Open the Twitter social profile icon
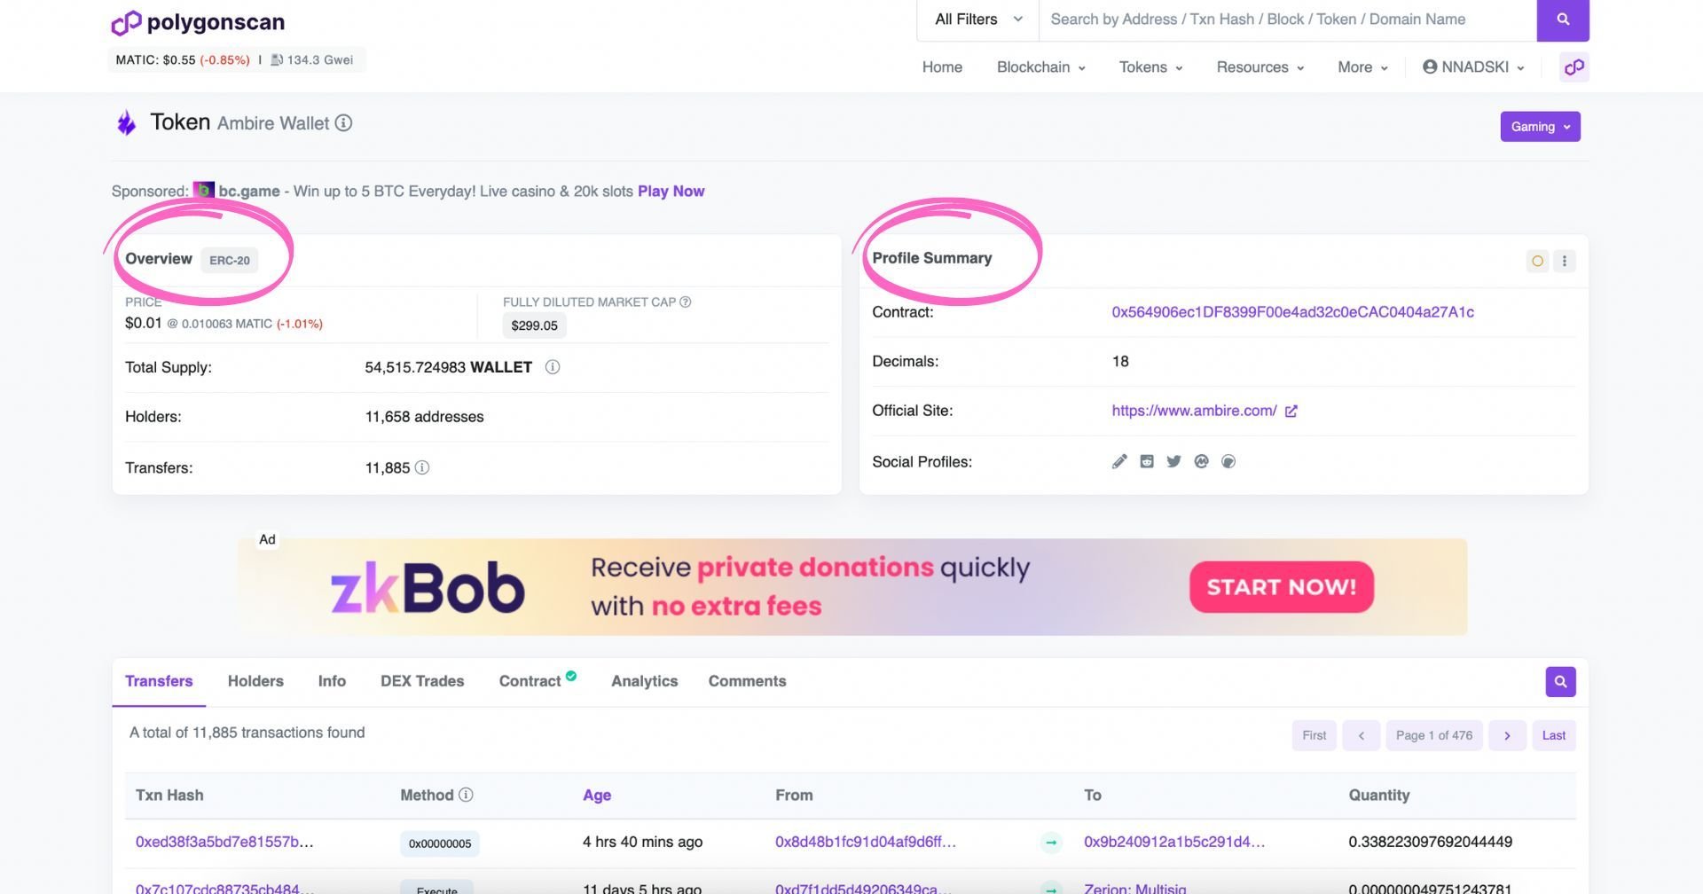Viewport: 1703px width, 894px height. tap(1174, 461)
